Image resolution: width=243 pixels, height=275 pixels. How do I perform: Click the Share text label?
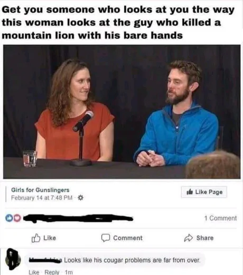[x=205, y=238]
